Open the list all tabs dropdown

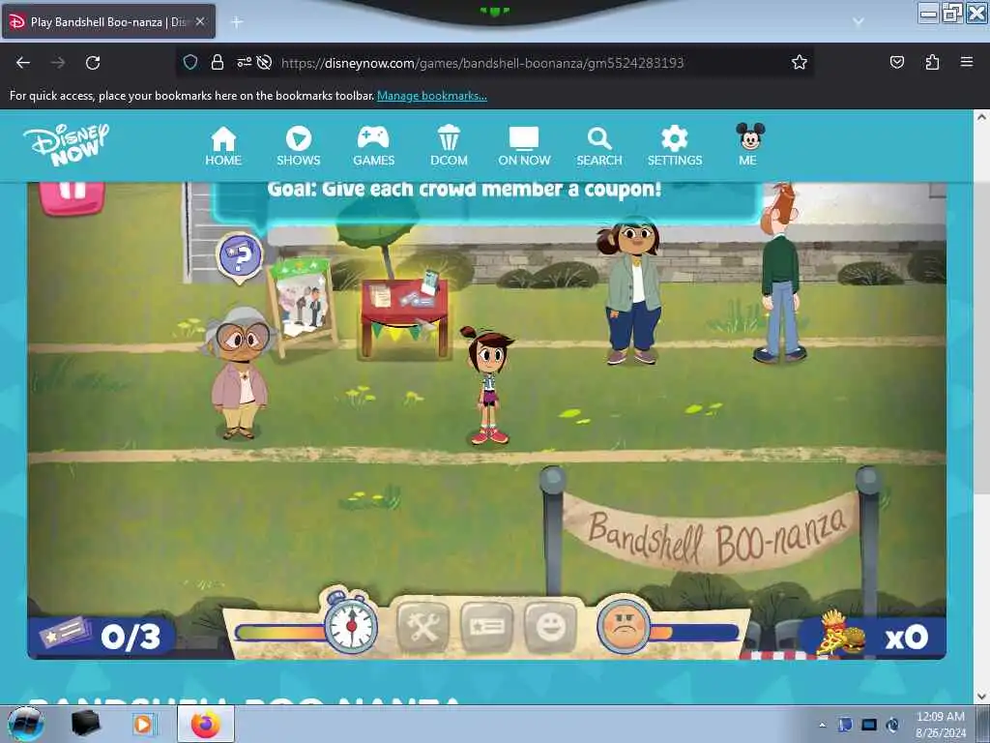tap(859, 22)
